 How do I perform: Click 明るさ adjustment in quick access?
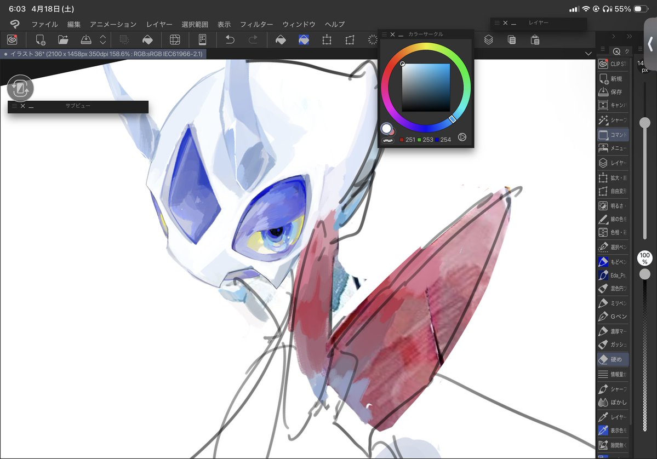(x=613, y=205)
